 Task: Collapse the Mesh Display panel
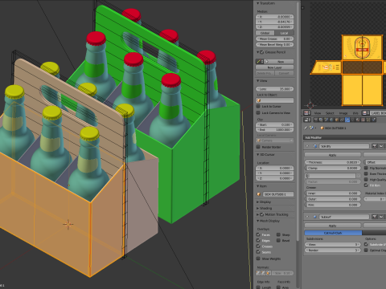pos(268,221)
